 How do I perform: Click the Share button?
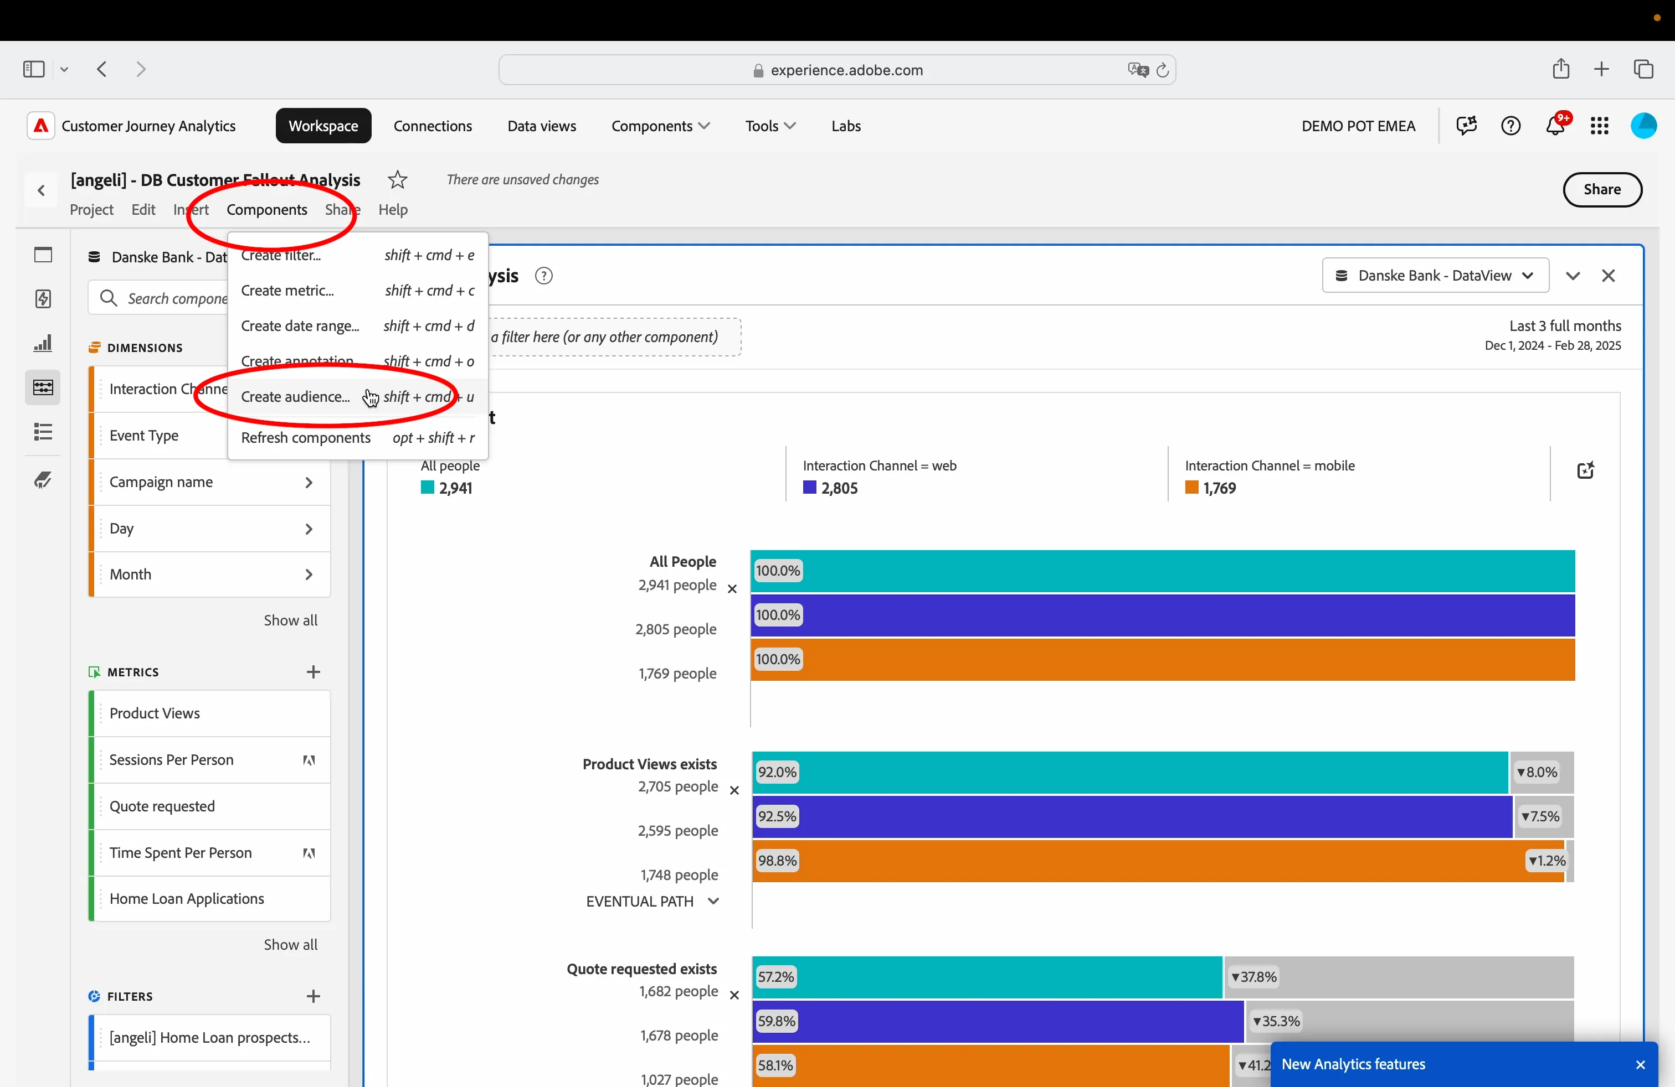(x=1602, y=190)
